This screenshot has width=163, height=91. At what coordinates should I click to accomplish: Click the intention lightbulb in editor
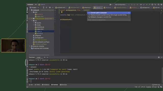(x=62, y=12)
